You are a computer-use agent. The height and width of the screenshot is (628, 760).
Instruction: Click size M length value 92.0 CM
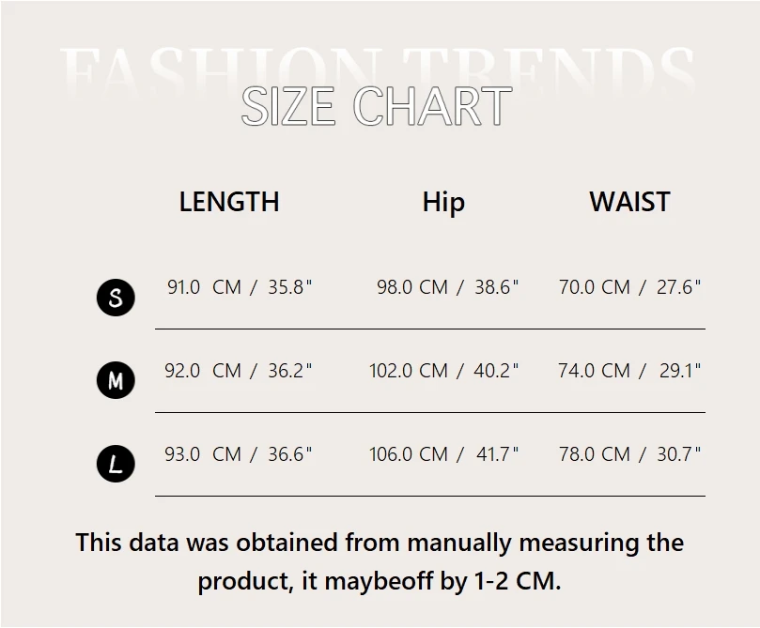point(203,371)
